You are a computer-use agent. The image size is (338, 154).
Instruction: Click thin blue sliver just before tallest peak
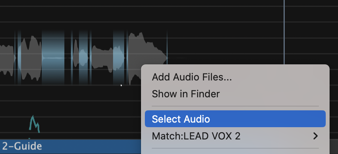tap(127, 57)
